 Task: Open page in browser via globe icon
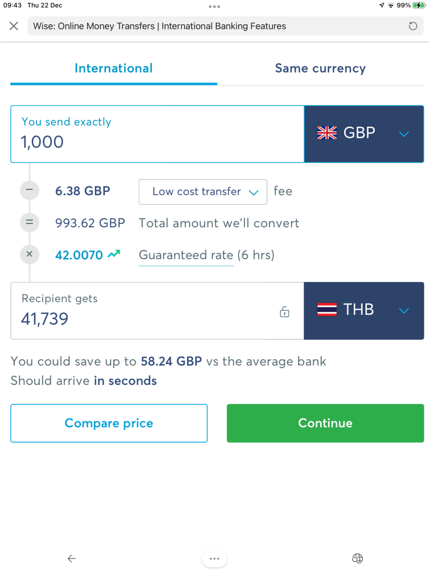coord(357,558)
